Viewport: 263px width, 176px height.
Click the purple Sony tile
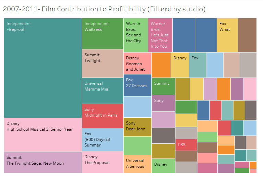pyautogui.click(x=163, y=103)
